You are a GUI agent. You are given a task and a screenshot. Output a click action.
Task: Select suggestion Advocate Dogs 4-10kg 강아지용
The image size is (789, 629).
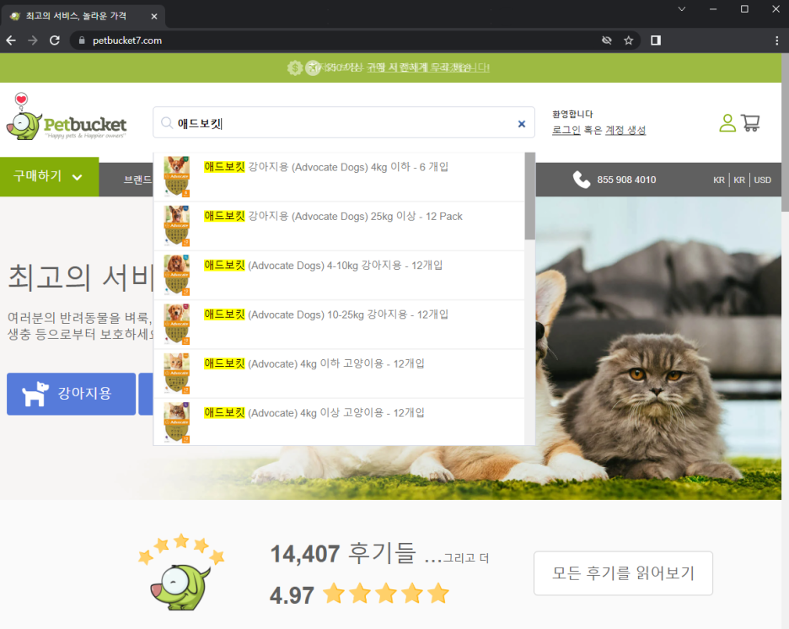(x=339, y=275)
